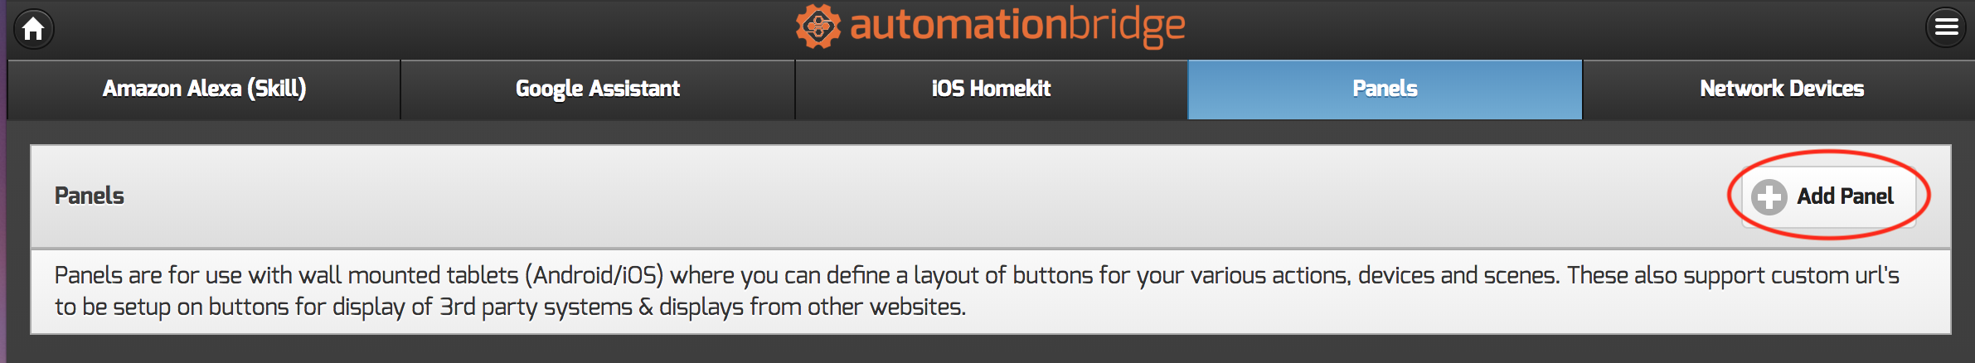Click the plus icon beside Add Panel
This screenshot has width=1975, height=363.
[x=1769, y=197]
